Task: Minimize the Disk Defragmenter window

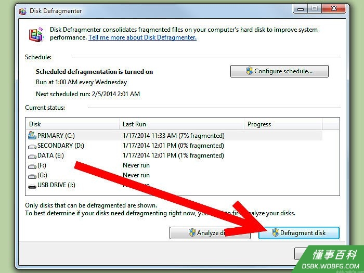Action: [x=301, y=9]
